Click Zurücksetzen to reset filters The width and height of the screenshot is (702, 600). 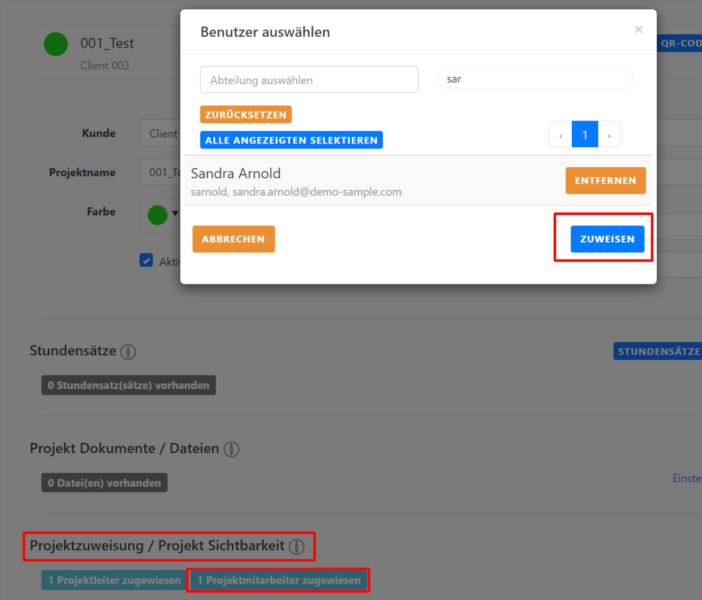pyautogui.click(x=246, y=115)
